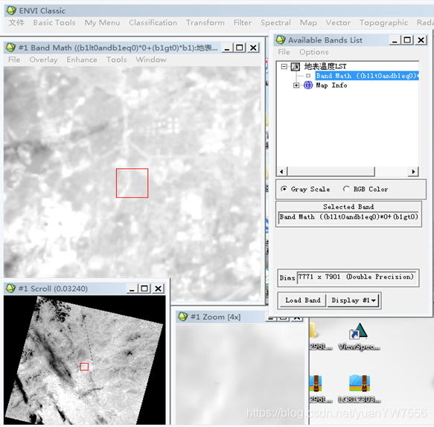Select the RGB Color radio button
The width and height of the screenshot is (434, 427).
346,189
